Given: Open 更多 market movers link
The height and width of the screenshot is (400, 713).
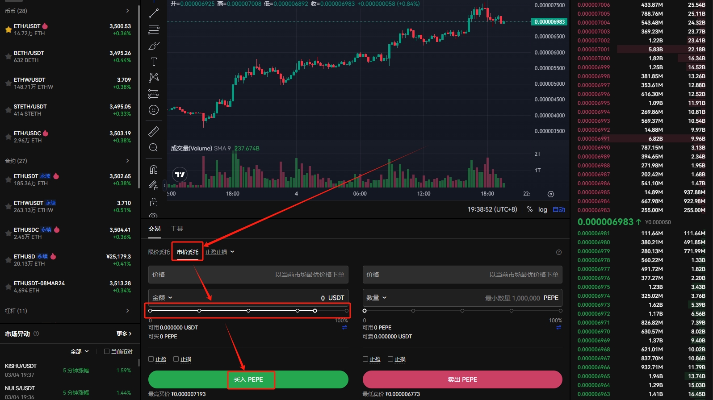Looking at the screenshot, I should pyautogui.click(x=124, y=333).
